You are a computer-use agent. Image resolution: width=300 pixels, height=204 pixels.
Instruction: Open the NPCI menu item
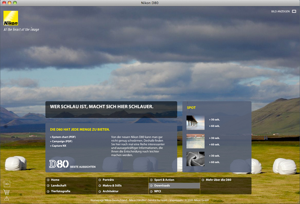coord(157,191)
